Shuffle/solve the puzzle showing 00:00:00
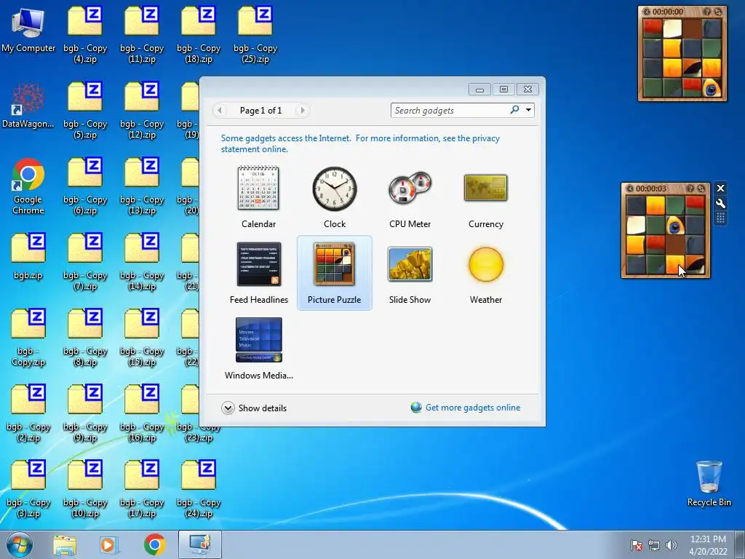The width and height of the screenshot is (745, 559). pyautogui.click(x=718, y=12)
